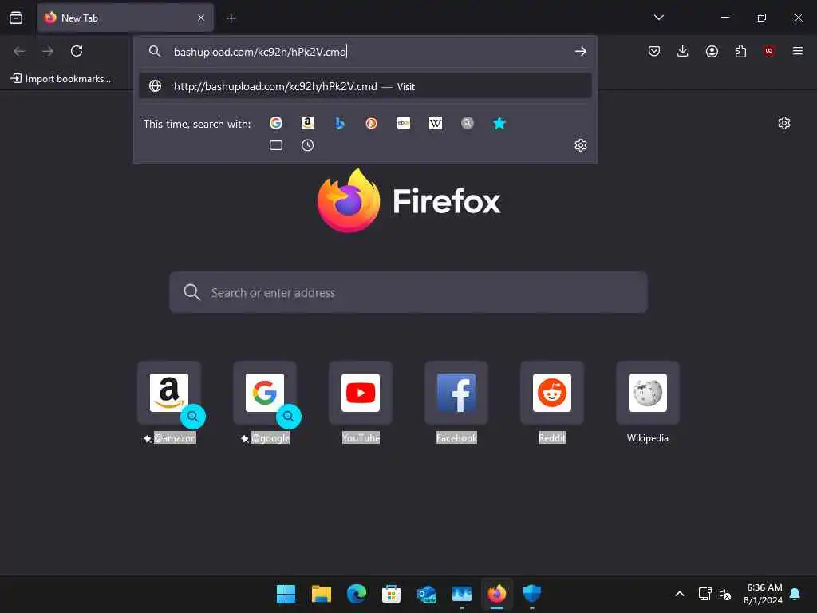Search this time with eBay
Screen dimensions: 817x613
pyautogui.click(x=403, y=123)
